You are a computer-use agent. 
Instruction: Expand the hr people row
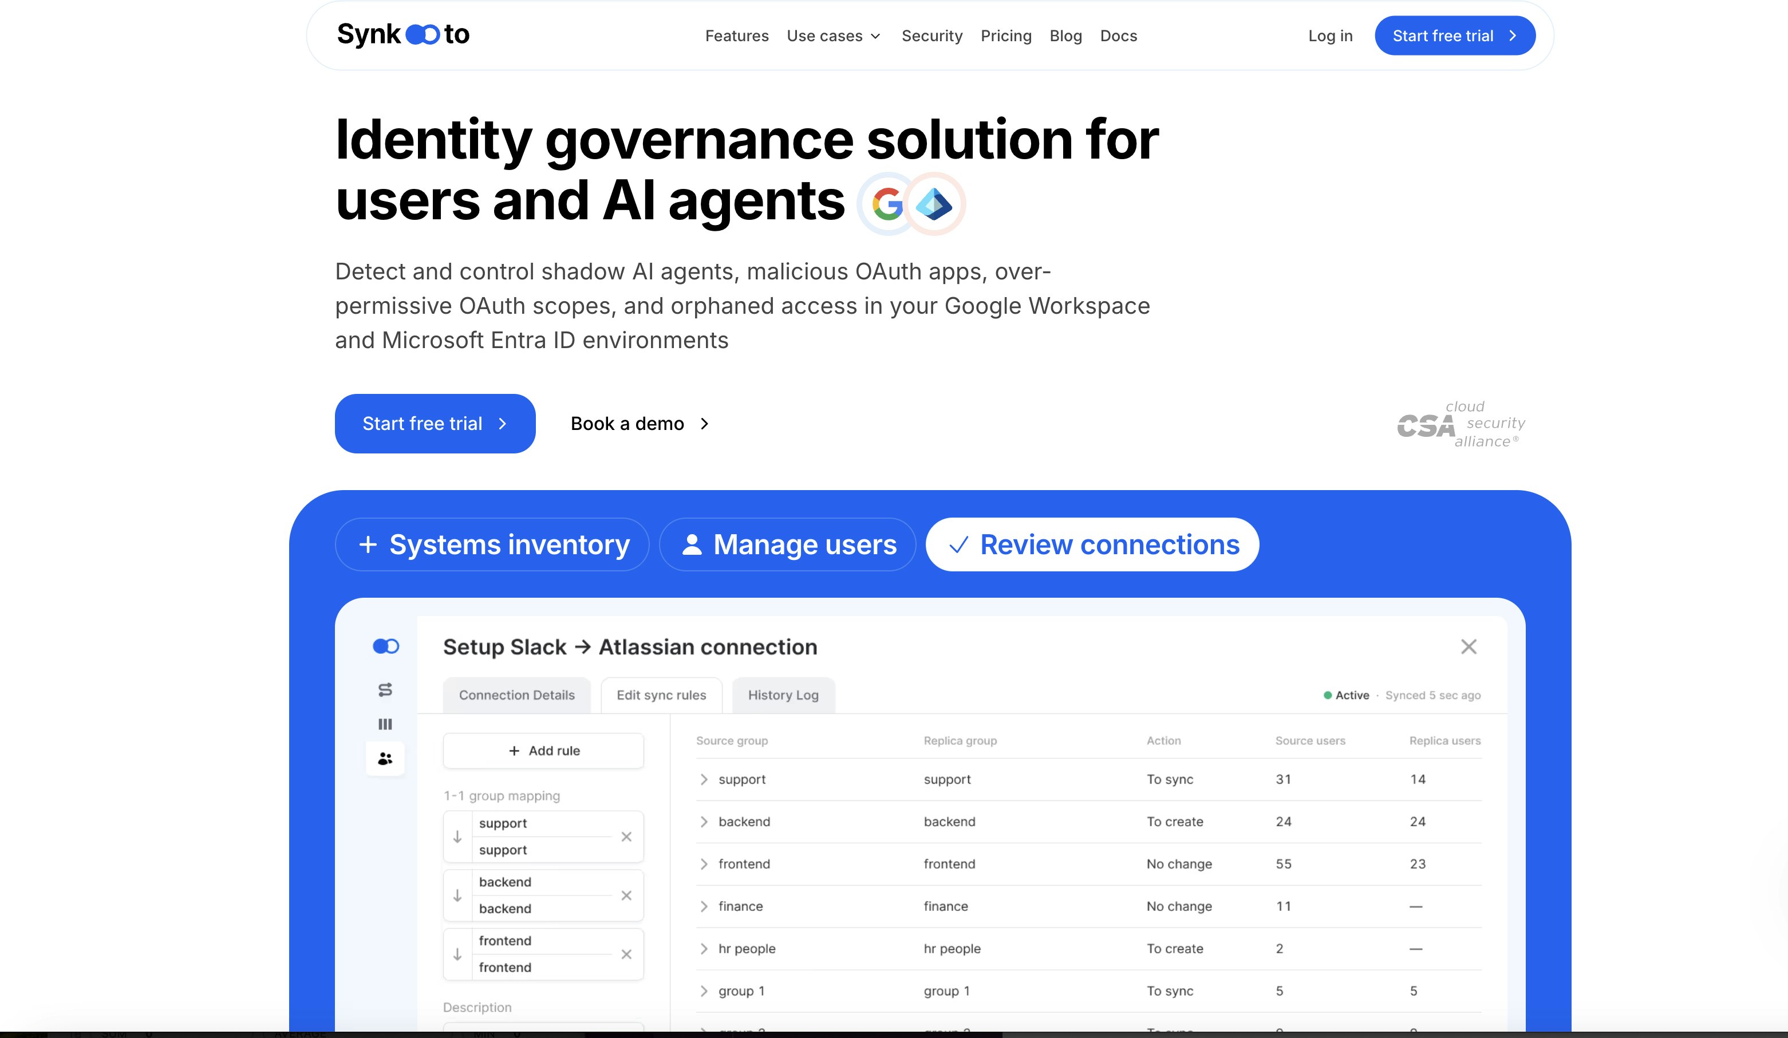pyautogui.click(x=704, y=949)
